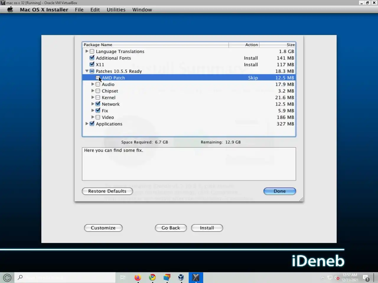Expand the Language Translations group
Viewport: 378px width, 283px height.
87,51
